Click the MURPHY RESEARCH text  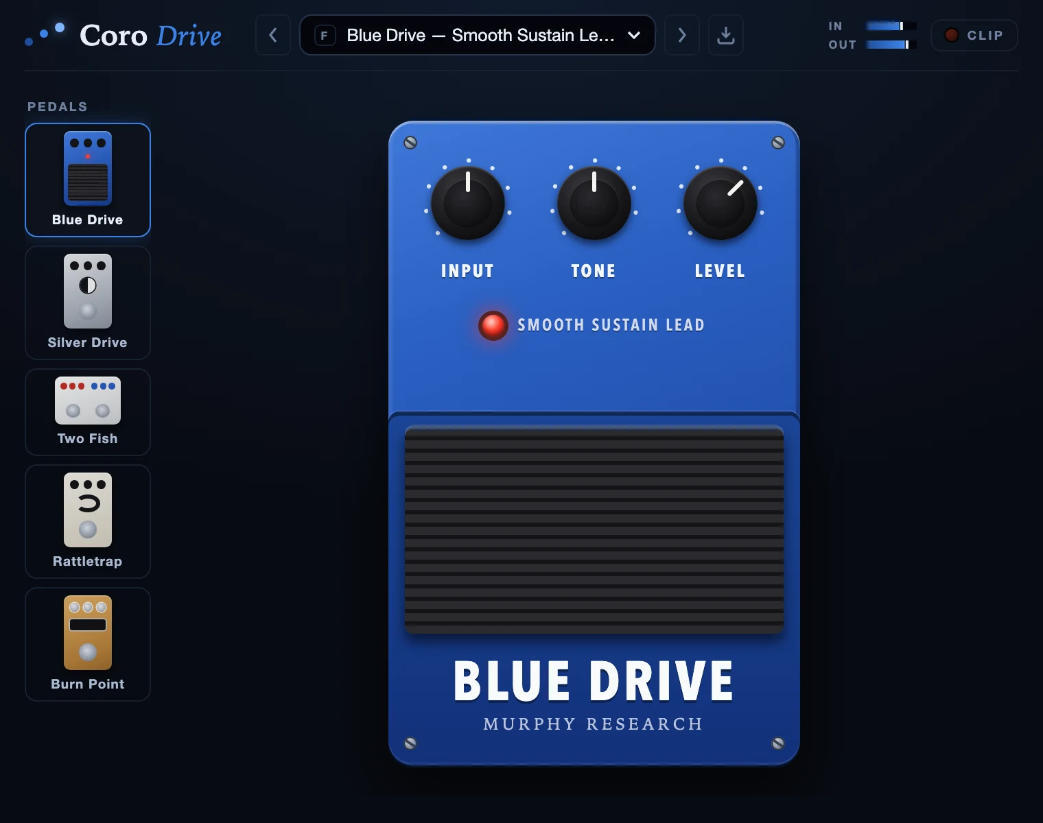pyautogui.click(x=594, y=724)
